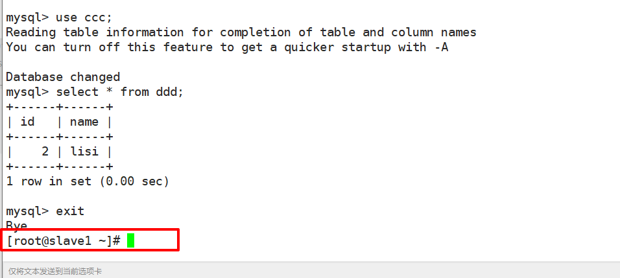
Task: Click the 'exit' command text
Action: (70, 211)
